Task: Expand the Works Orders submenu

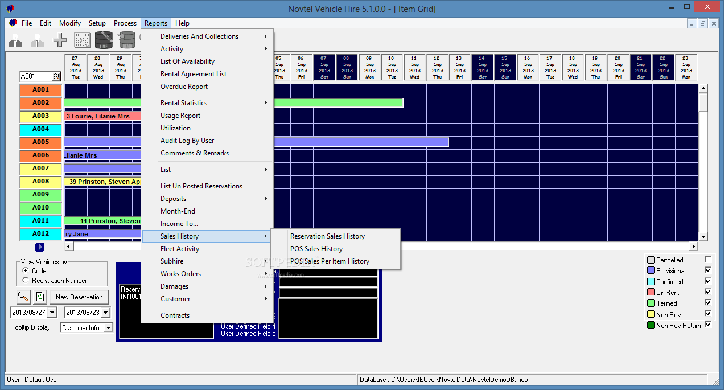Action: [x=208, y=274]
